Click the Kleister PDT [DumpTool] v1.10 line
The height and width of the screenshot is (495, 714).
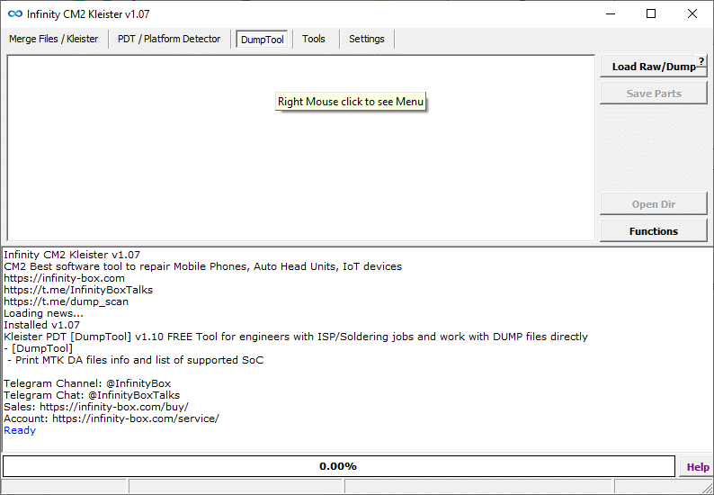pos(296,337)
